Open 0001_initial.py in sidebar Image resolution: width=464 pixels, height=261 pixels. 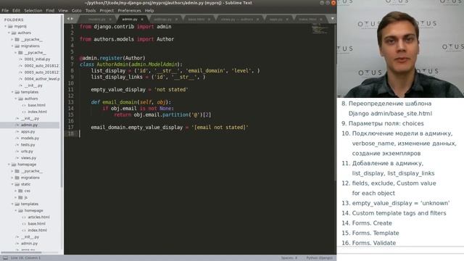(x=37, y=59)
